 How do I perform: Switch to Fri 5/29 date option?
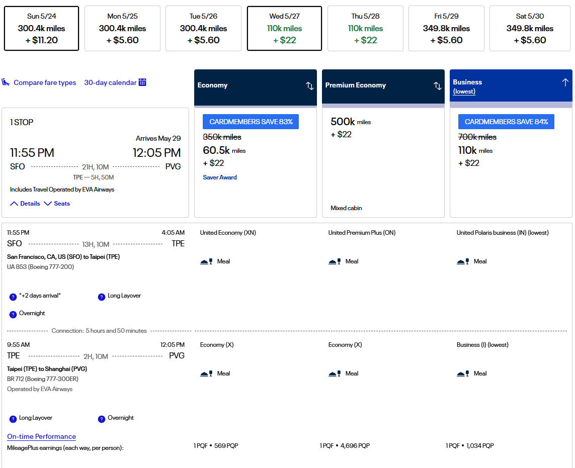point(446,29)
